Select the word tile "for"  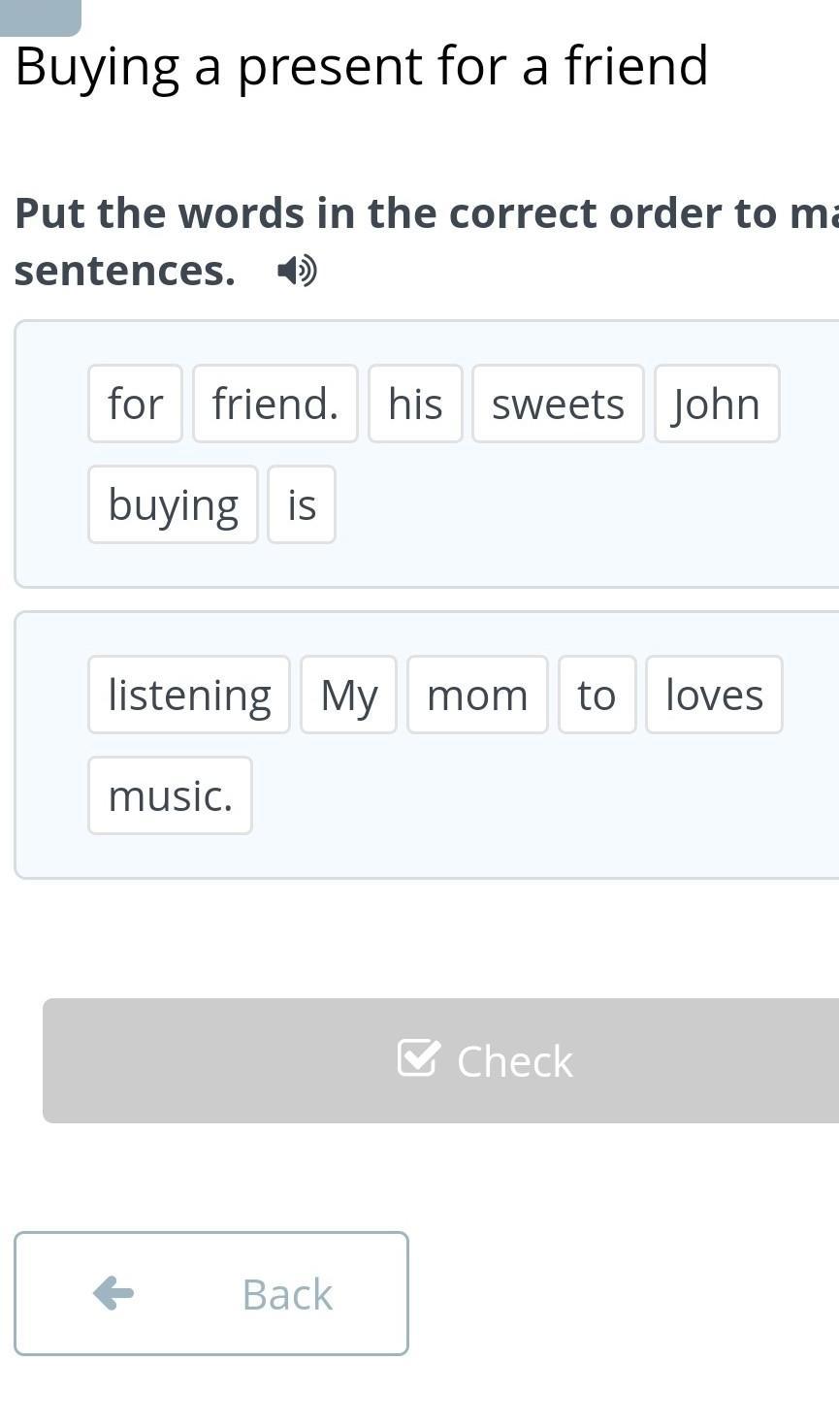pos(135,404)
